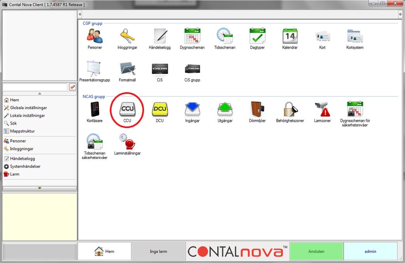Click the eraser clear-search button
Image resolution: width=405 pixels, height=263 pixels.
73,87
